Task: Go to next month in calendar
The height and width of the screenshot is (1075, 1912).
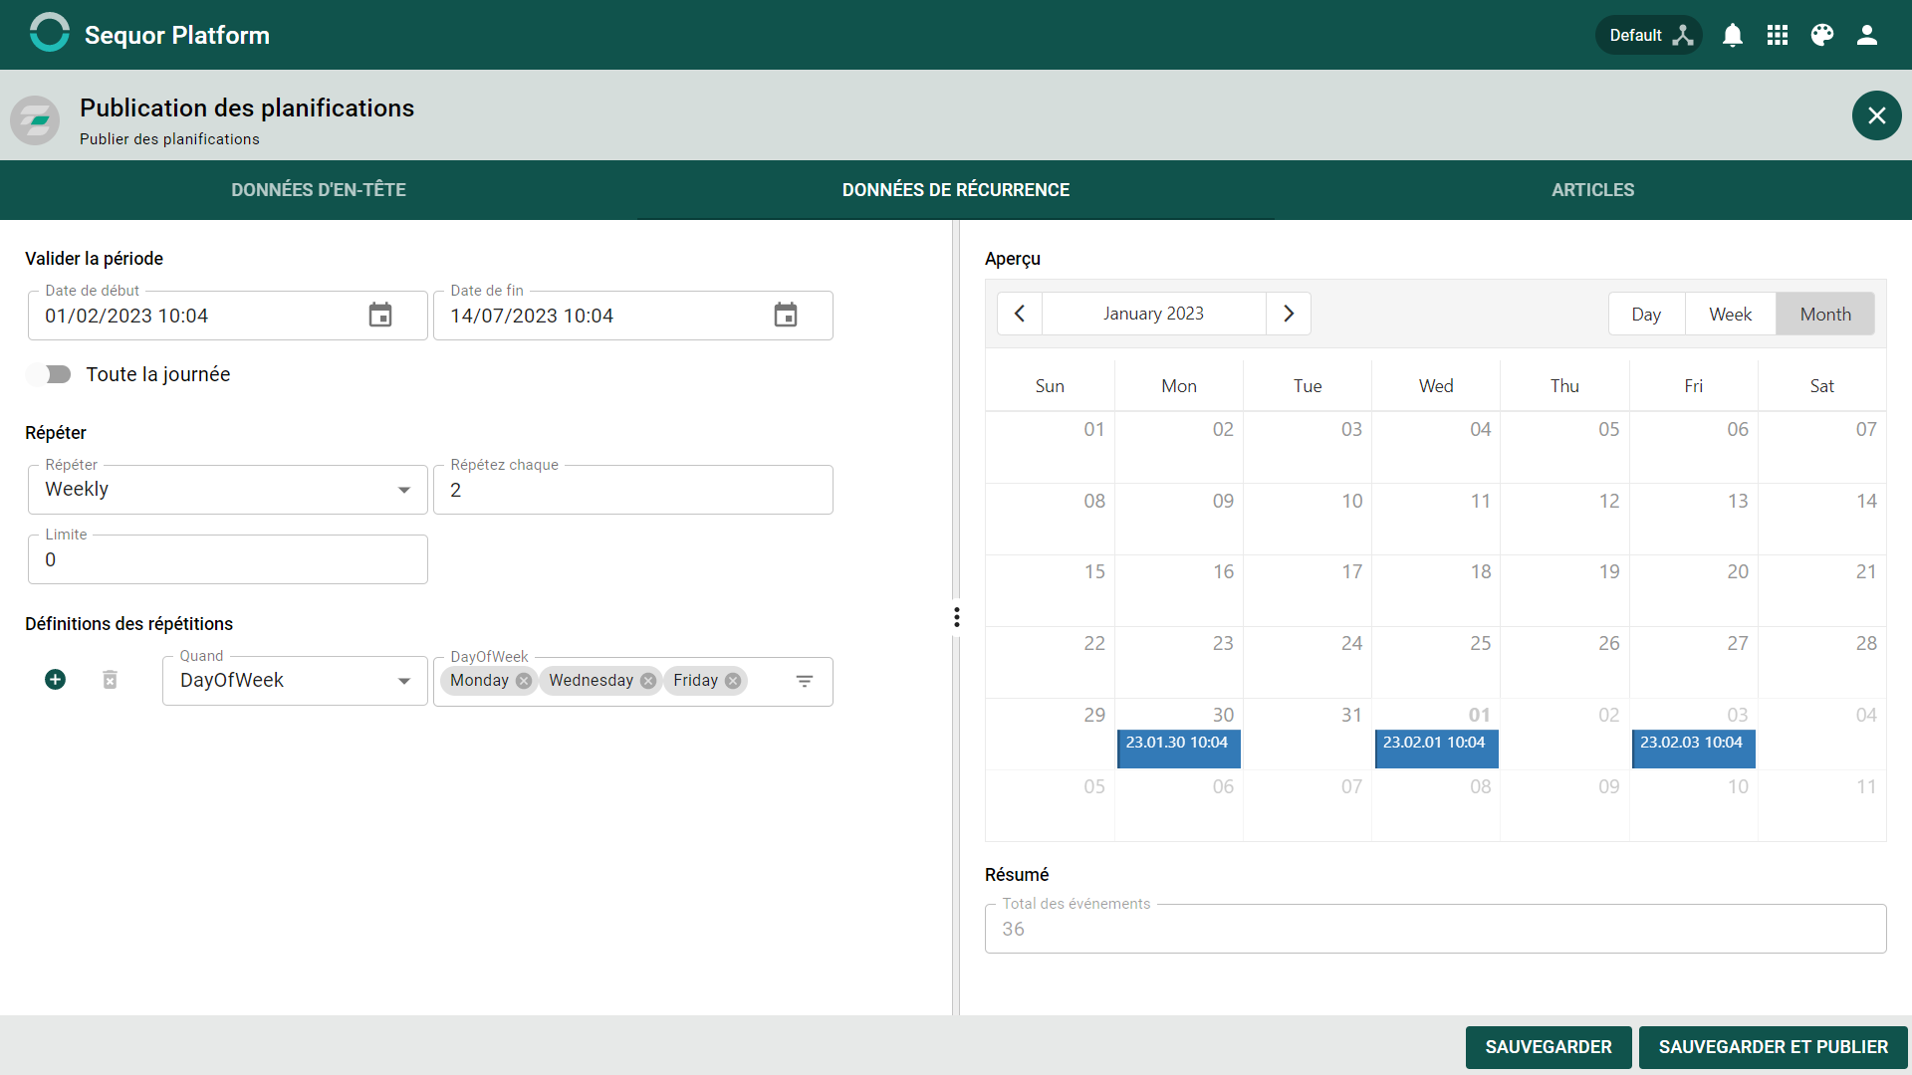Action: [x=1289, y=314]
